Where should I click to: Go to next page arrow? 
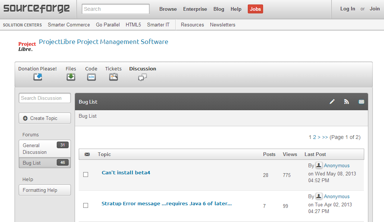(319, 137)
